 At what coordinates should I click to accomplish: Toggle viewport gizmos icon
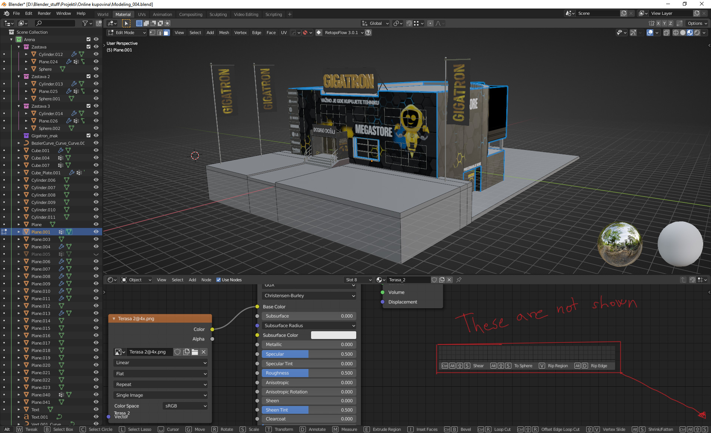click(633, 33)
